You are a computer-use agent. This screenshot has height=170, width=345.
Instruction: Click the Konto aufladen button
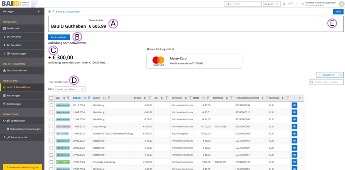tap(59, 37)
